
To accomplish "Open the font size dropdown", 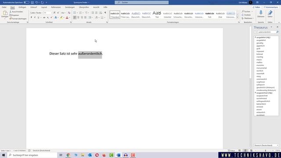I will point(52,13).
